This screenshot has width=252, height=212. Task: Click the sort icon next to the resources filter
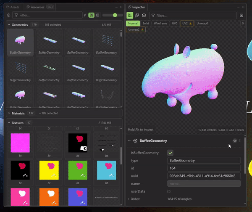point(85,15)
